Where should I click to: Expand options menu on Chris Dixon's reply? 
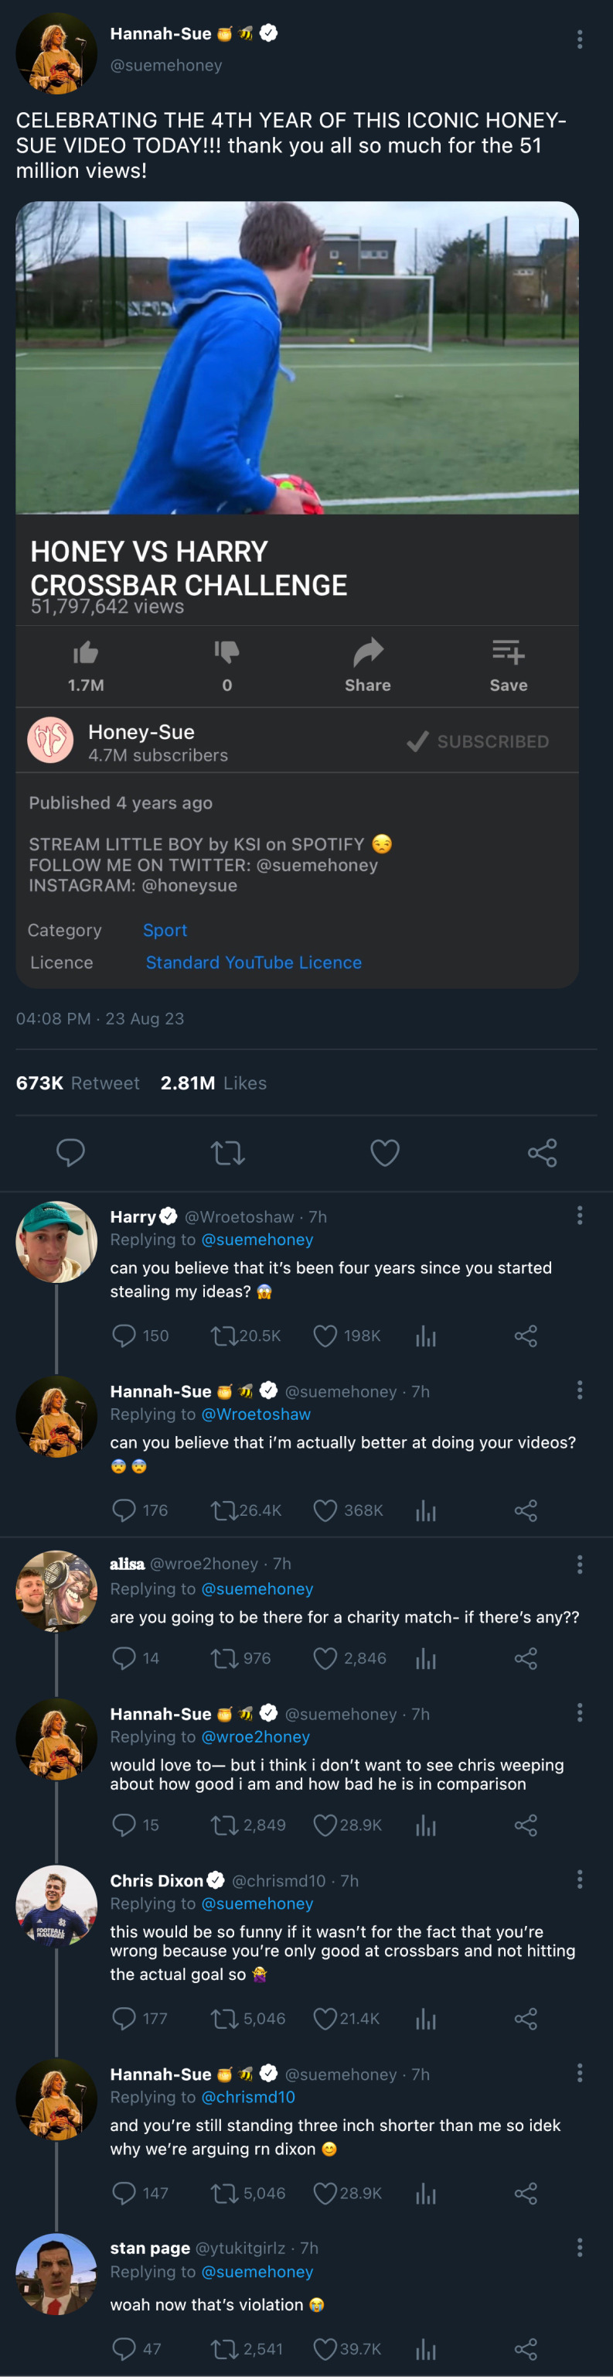pyautogui.click(x=579, y=1879)
